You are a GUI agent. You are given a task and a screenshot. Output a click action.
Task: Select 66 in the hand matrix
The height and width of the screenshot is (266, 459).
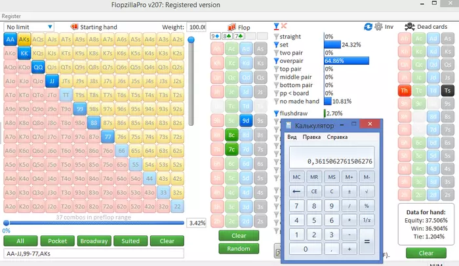click(x=121, y=151)
